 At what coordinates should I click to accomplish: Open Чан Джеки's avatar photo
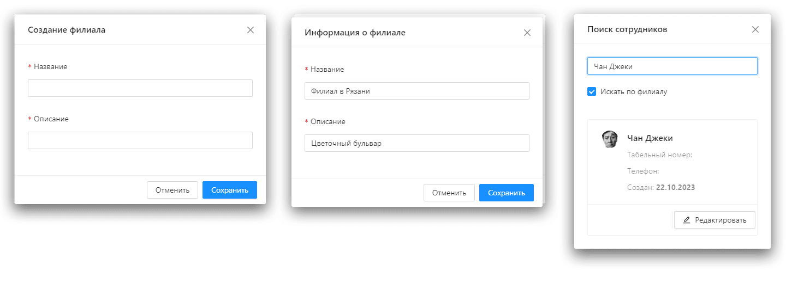(x=610, y=139)
